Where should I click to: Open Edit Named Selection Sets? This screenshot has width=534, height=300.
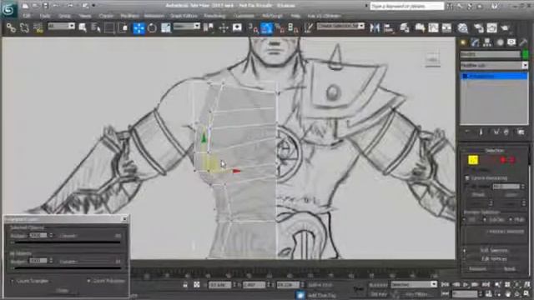click(308, 27)
